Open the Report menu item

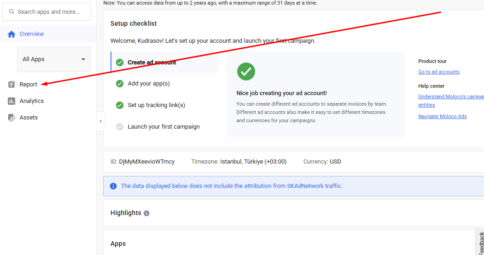pos(28,85)
